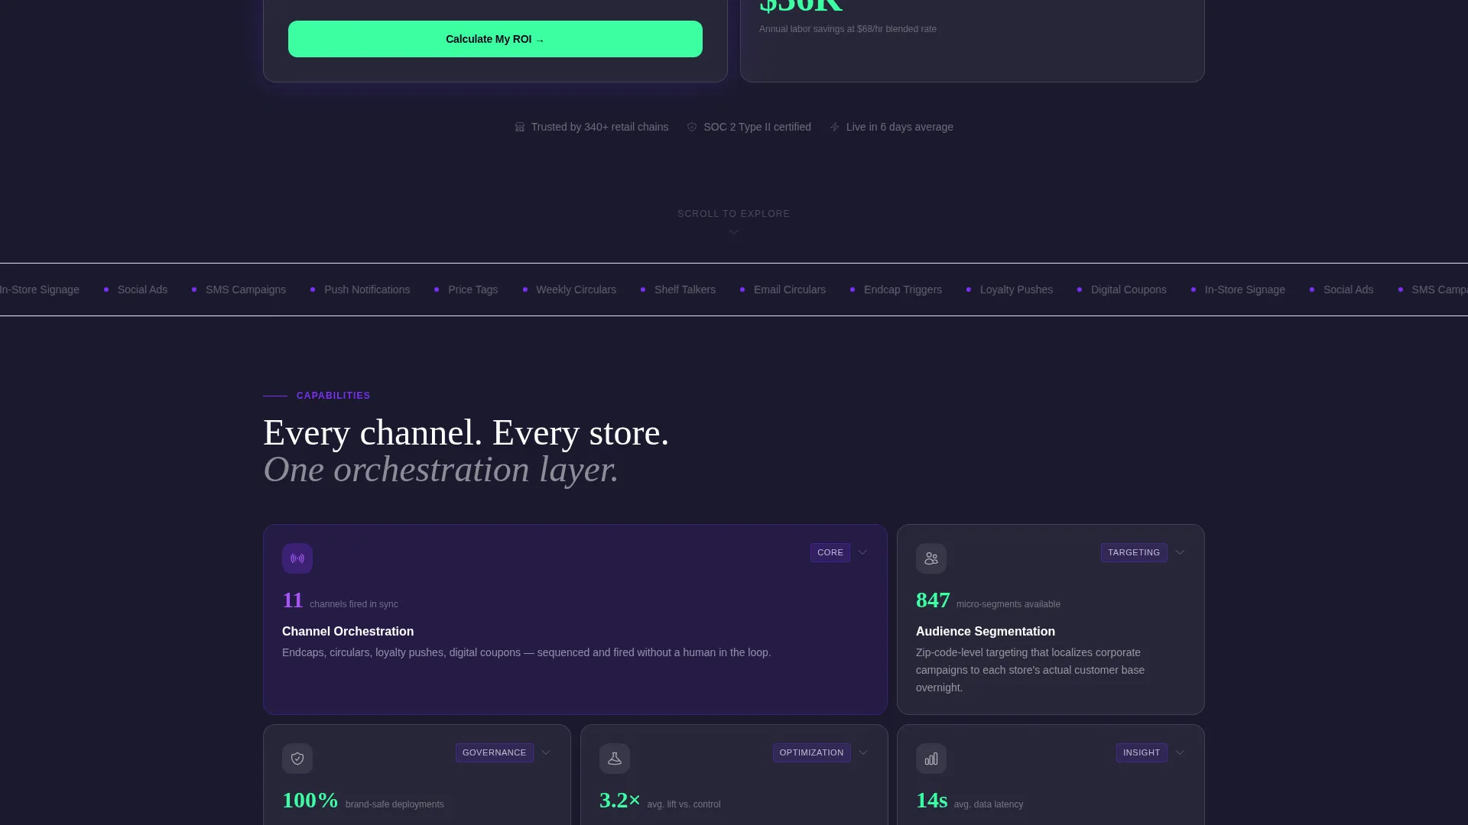The height and width of the screenshot is (825, 1468).
Task: Click the OPTIMIZATION tag badge
Action: coord(812,752)
